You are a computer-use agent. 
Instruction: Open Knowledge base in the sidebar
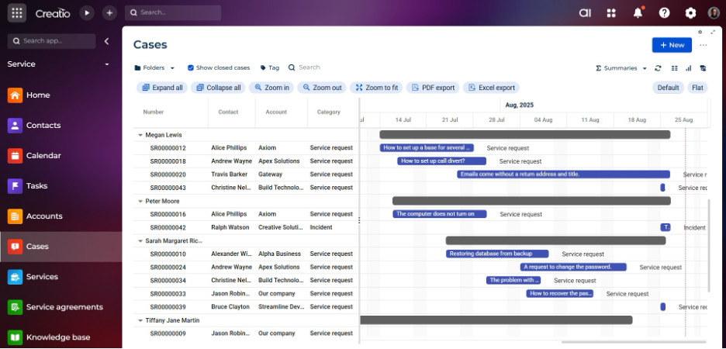tap(58, 337)
